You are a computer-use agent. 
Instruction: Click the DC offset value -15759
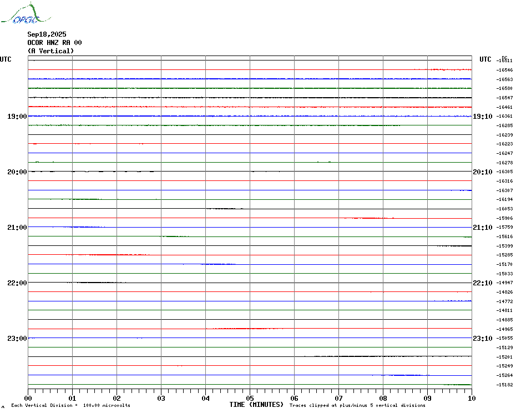[x=504, y=227]
